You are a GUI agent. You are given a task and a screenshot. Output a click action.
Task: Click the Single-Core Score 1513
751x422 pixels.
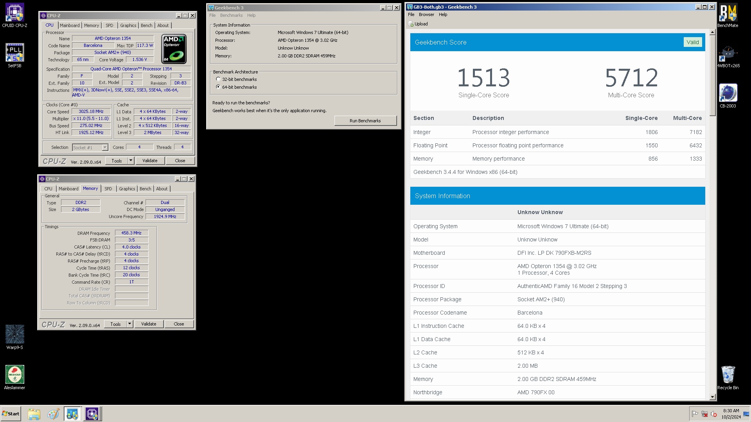click(483, 78)
